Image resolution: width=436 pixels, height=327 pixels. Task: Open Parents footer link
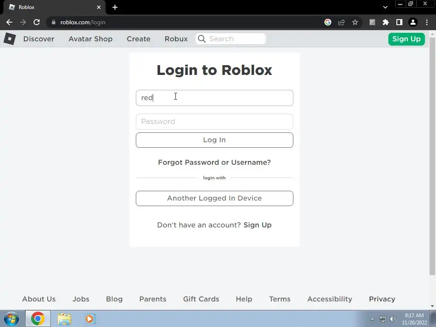(153, 299)
